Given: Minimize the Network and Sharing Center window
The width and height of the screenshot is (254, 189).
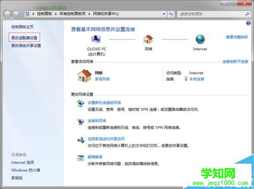Looking at the screenshot, I should (x=225, y=3).
